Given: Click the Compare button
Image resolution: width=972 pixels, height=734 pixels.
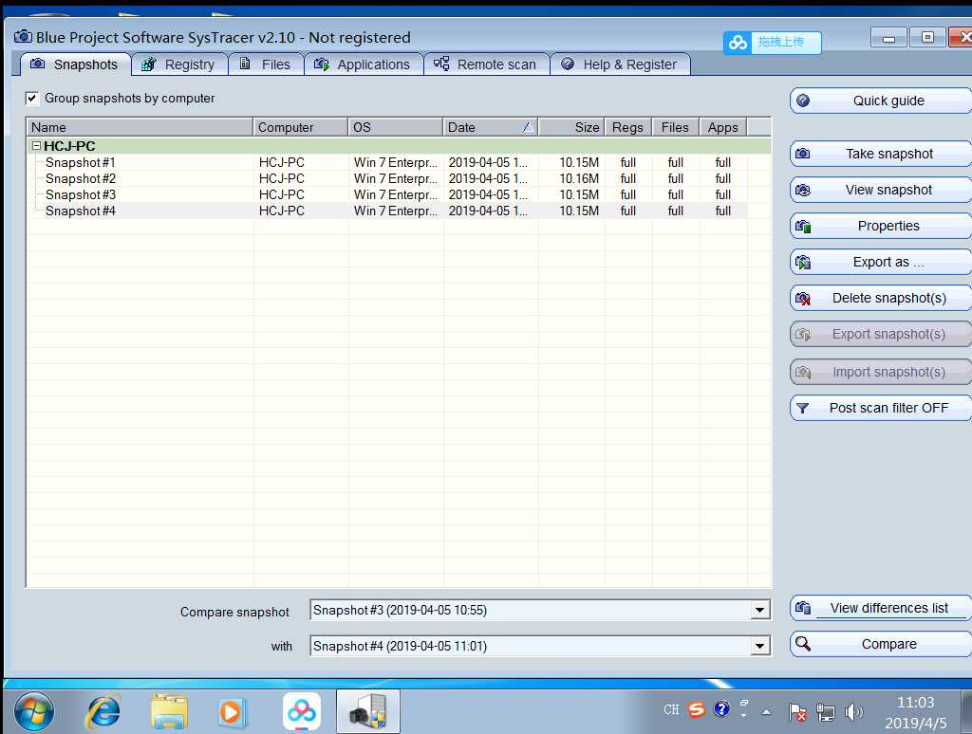Looking at the screenshot, I should click(x=881, y=644).
